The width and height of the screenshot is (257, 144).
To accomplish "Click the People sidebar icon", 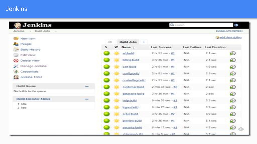I will click(x=16, y=44).
